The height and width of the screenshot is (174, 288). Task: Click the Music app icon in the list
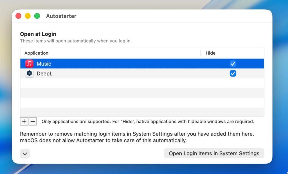point(29,64)
